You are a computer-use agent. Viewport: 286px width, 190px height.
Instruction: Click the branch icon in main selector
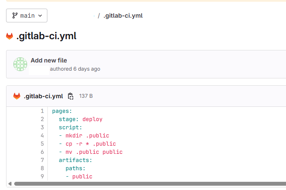(x=15, y=16)
